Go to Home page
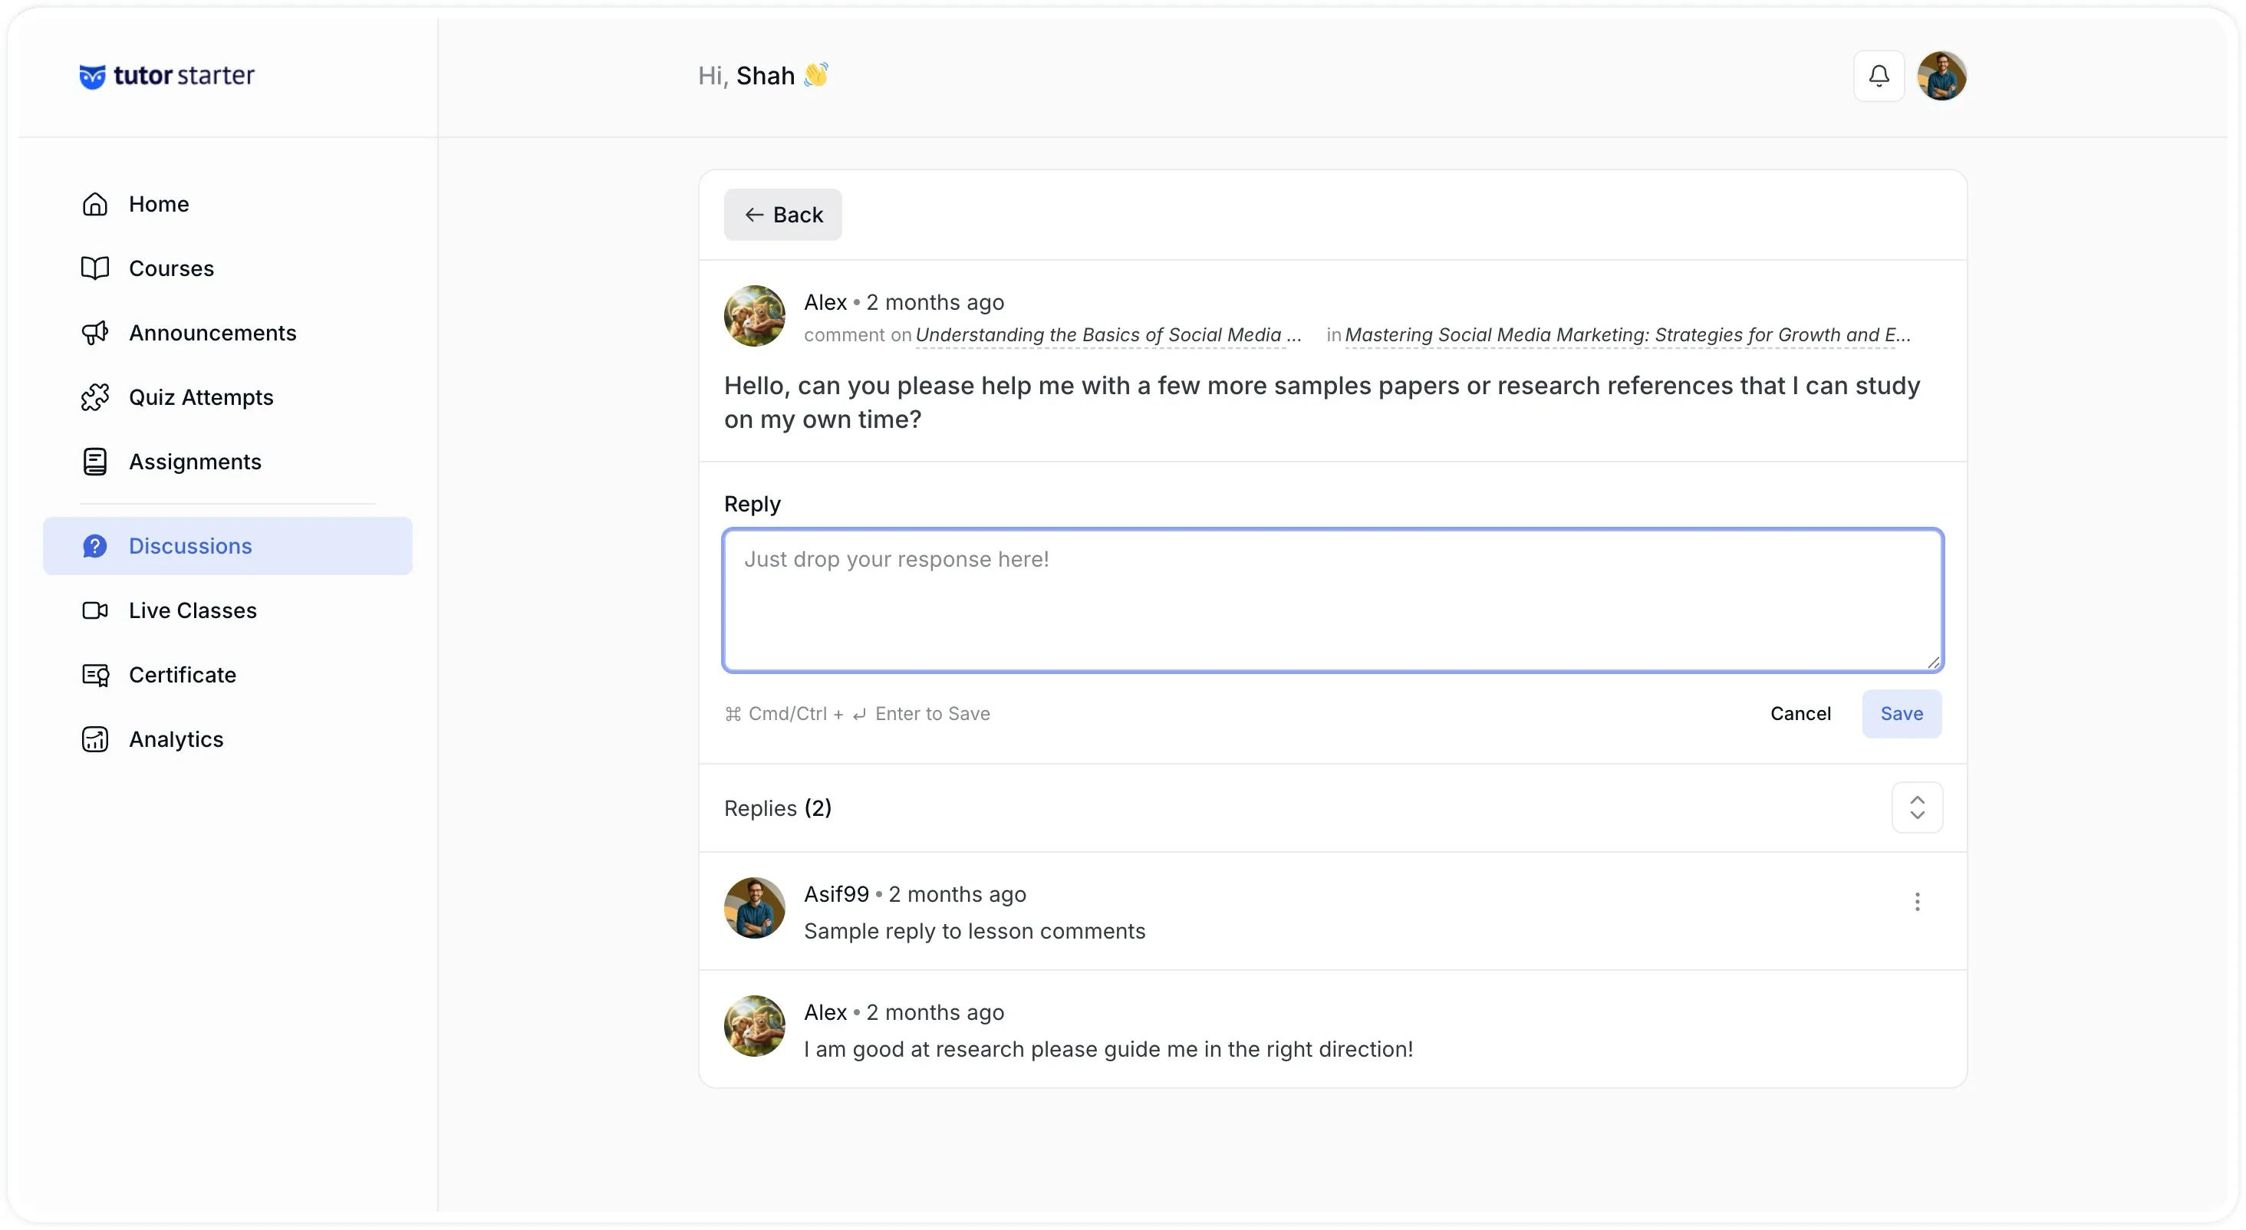This screenshot has width=2246, height=1230. coord(228,204)
